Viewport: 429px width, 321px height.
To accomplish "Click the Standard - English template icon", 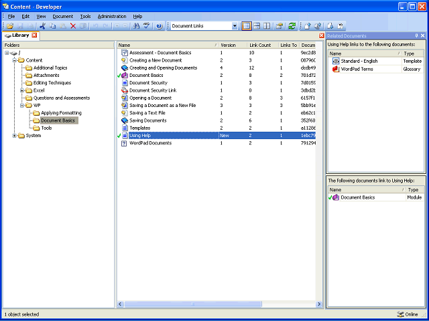I will (336, 61).
